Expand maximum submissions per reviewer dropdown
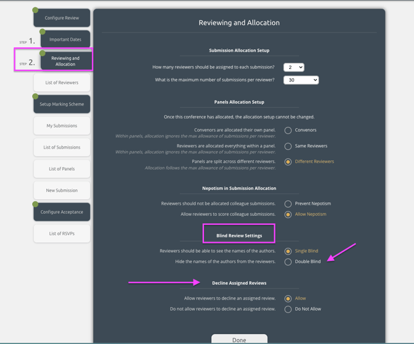 click(301, 80)
